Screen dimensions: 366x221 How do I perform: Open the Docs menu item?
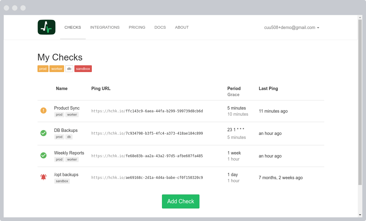click(x=160, y=27)
